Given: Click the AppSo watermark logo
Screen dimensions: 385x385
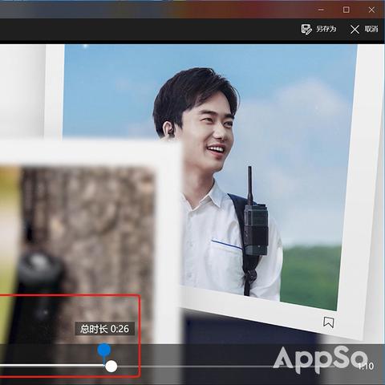Looking at the screenshot, I should click(320, 359).
